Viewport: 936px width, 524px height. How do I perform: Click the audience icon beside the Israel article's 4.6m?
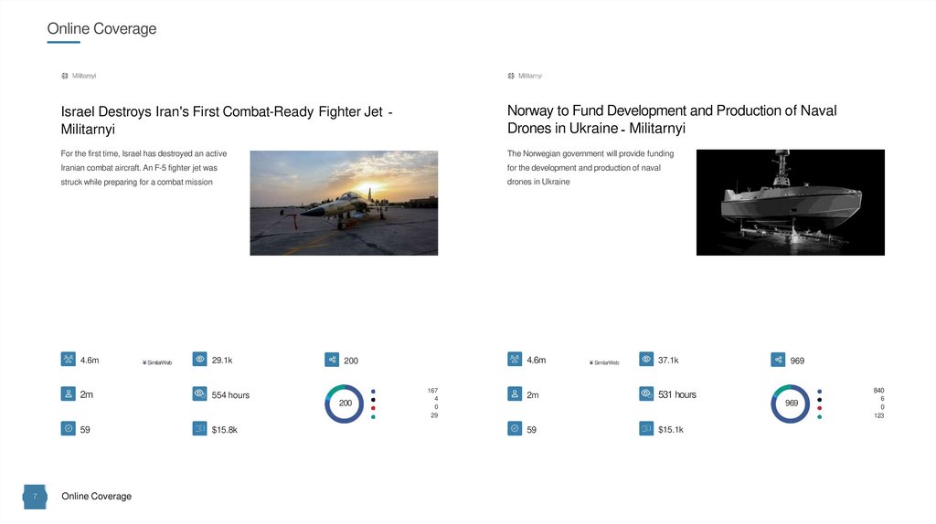[68, 359]
